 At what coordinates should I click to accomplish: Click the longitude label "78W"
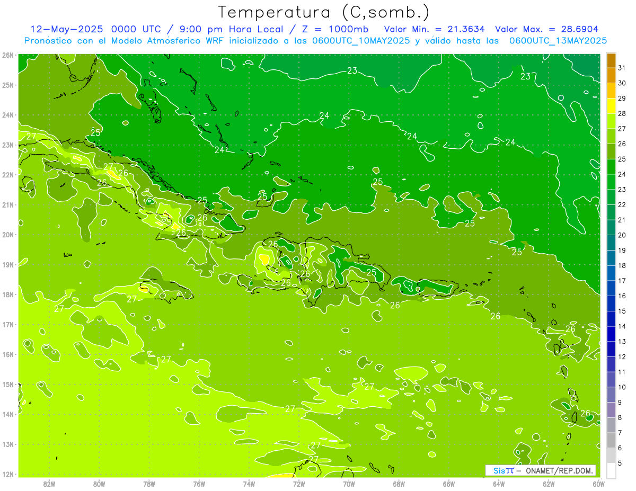[x=149, y=484]
